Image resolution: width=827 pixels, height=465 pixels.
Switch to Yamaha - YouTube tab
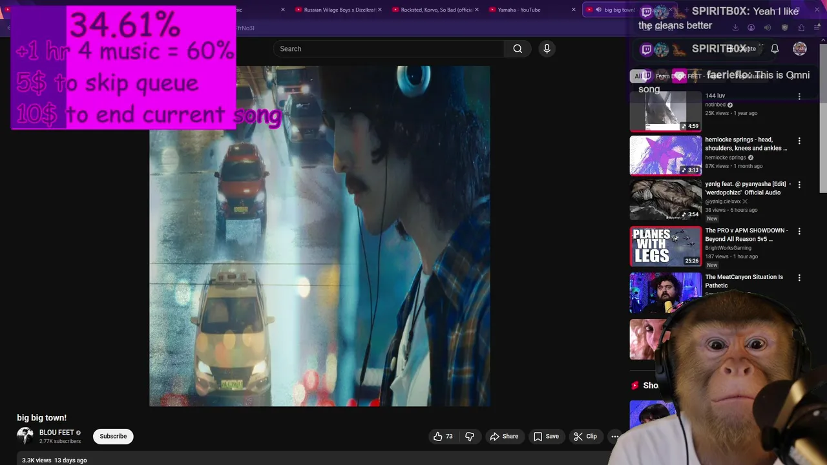tap(532, 10)
